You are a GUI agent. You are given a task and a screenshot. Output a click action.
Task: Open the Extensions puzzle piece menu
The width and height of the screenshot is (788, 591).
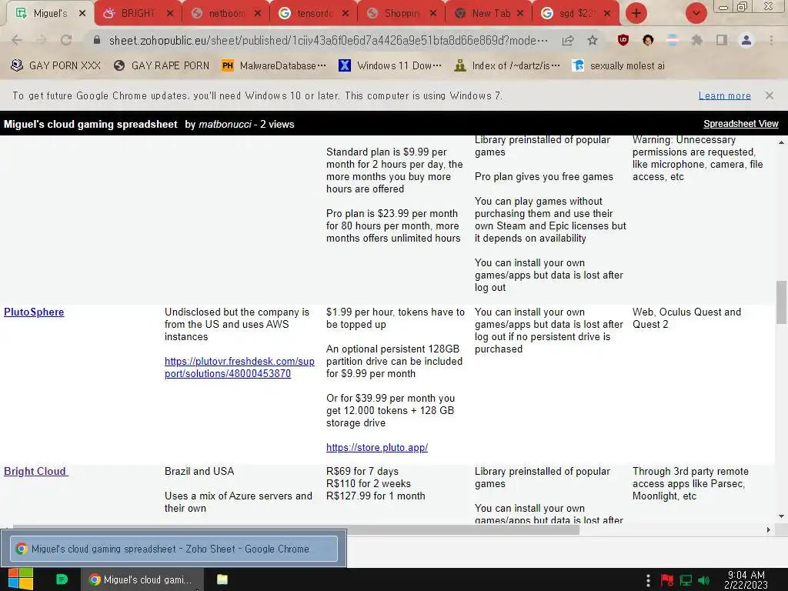click(697, 40)
